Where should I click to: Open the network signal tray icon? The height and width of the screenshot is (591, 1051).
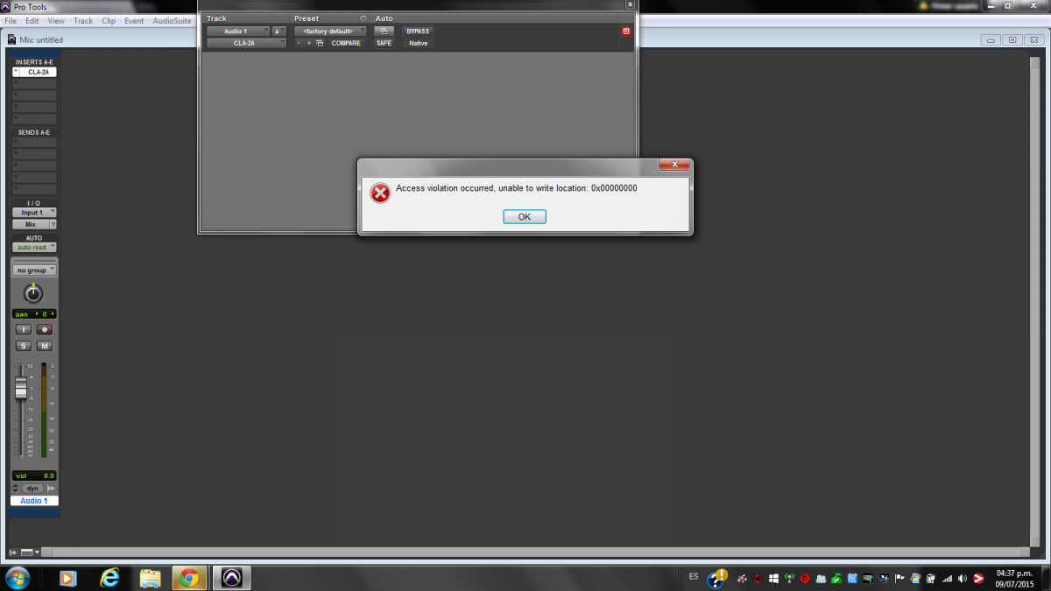click(947, 579)
